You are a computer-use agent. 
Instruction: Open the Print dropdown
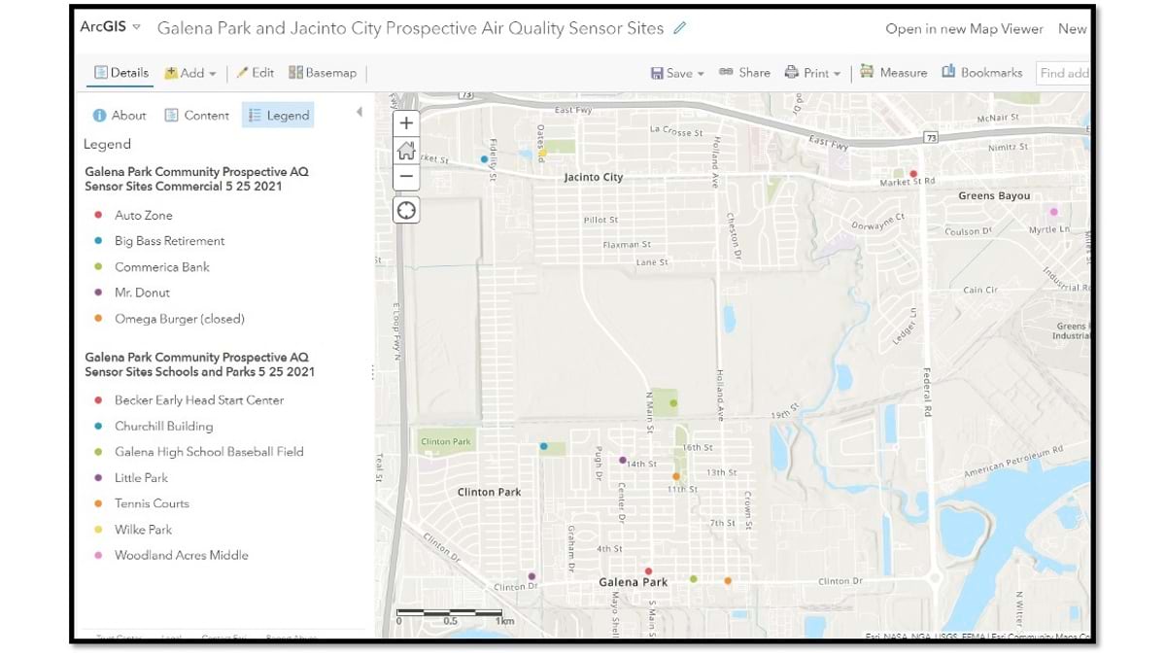point(812,73)
